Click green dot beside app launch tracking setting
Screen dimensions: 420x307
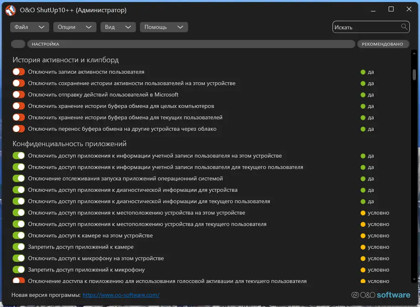tap(363, 179)
